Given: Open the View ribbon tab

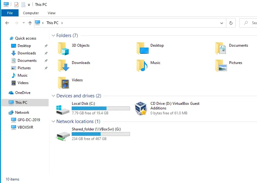Looking at the screenshot, I should click(52, 13).
